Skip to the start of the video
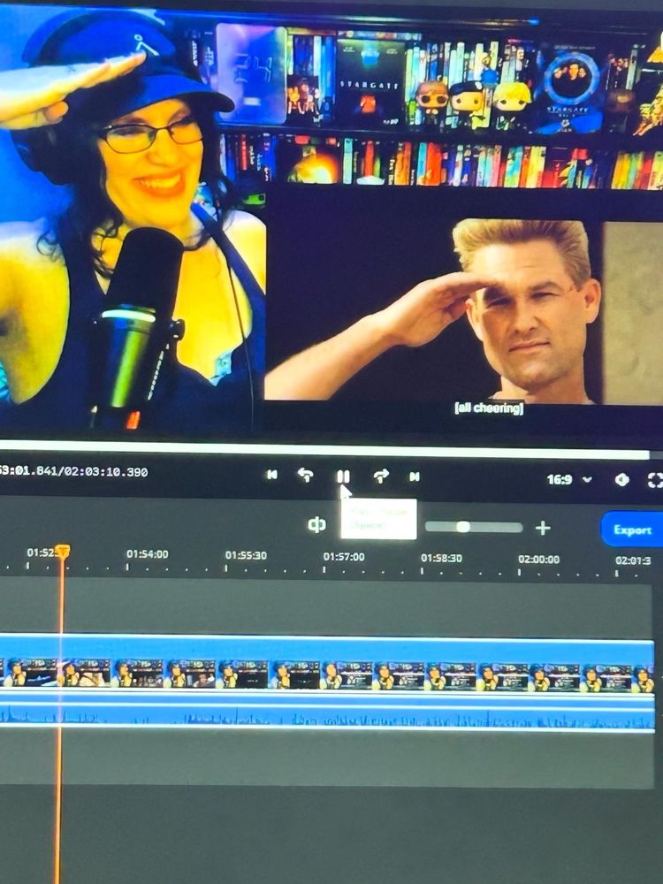 coord(271,475)
